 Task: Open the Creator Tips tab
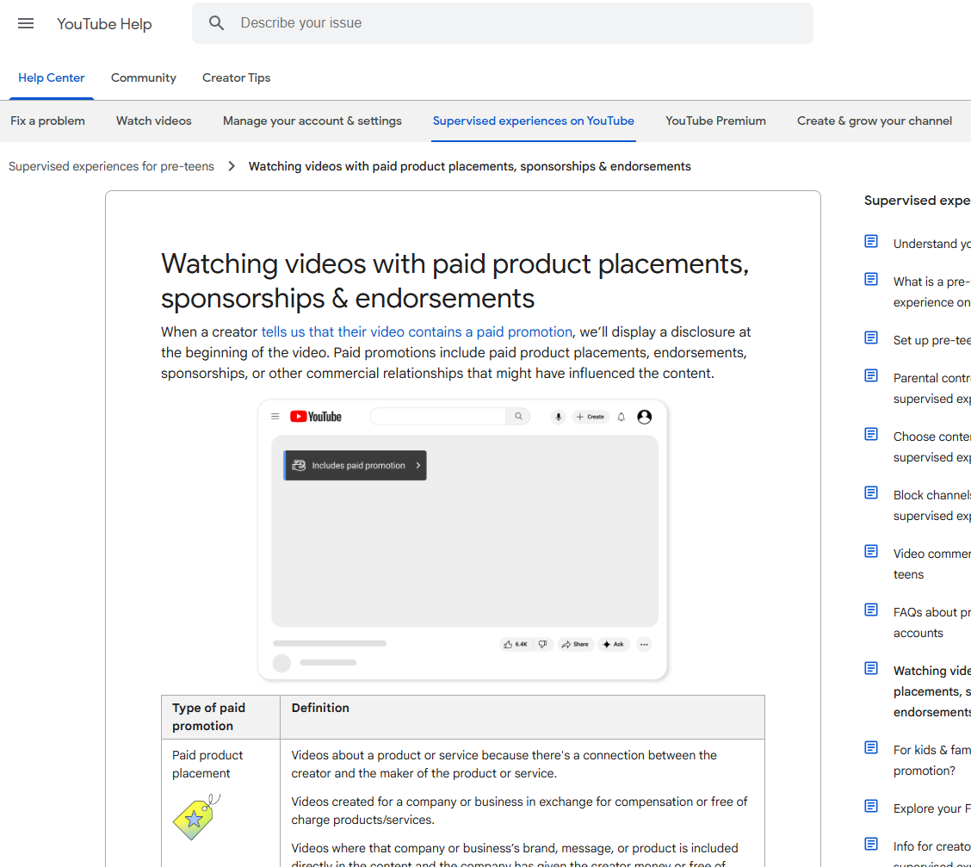point(237,78)
